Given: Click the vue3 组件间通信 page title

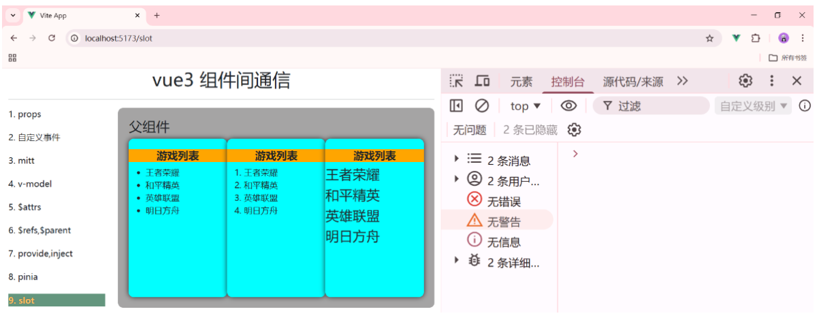Looking at the screenshot, I should 221,81.
